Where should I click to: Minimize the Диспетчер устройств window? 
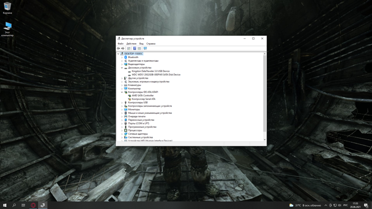(245, 39)
